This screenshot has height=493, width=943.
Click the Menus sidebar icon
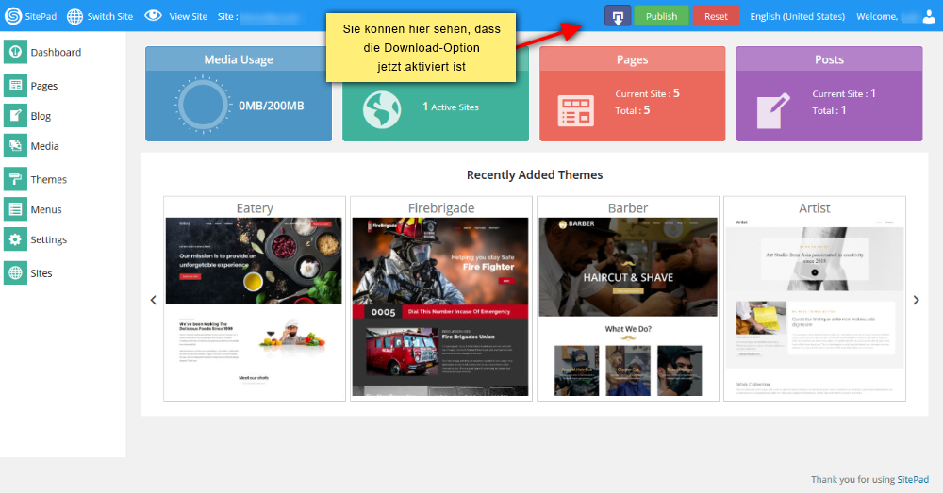coord(15,209)
